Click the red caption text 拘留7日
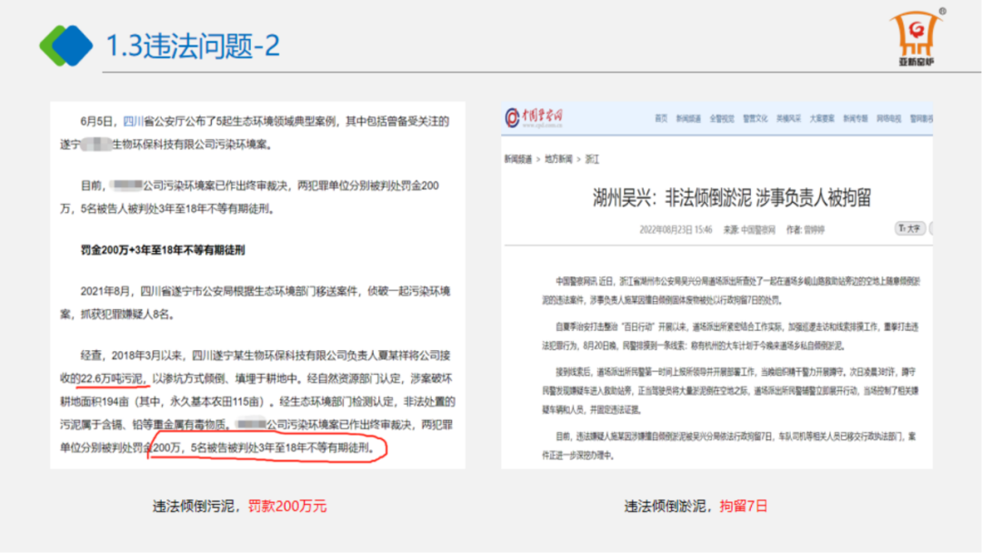 [744, 507]
